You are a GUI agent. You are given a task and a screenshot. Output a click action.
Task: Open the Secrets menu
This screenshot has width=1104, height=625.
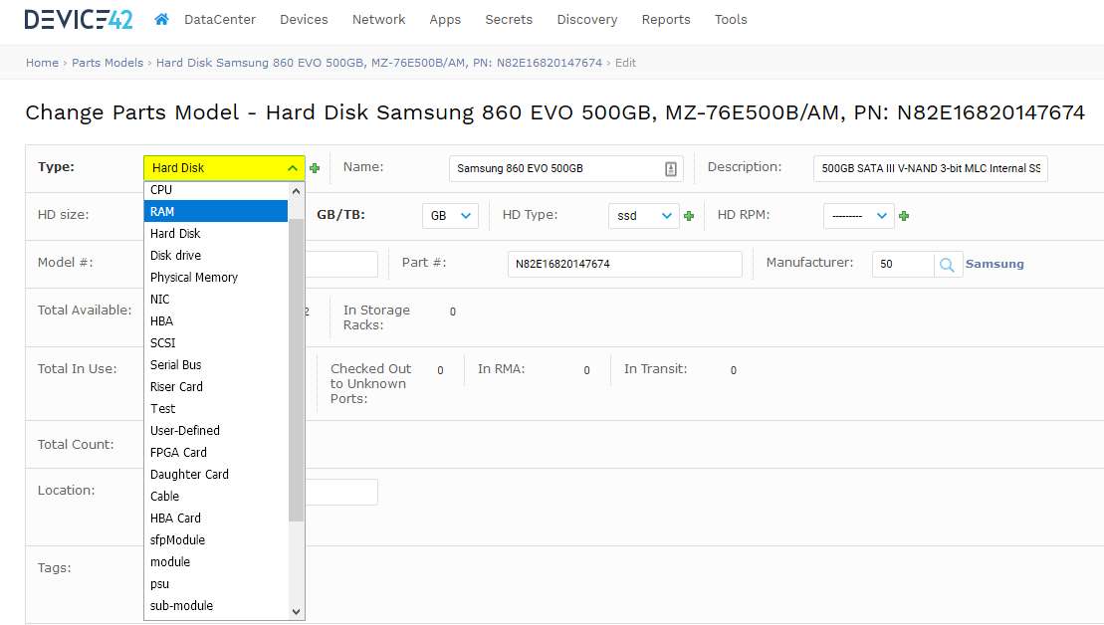pos(509,20)
